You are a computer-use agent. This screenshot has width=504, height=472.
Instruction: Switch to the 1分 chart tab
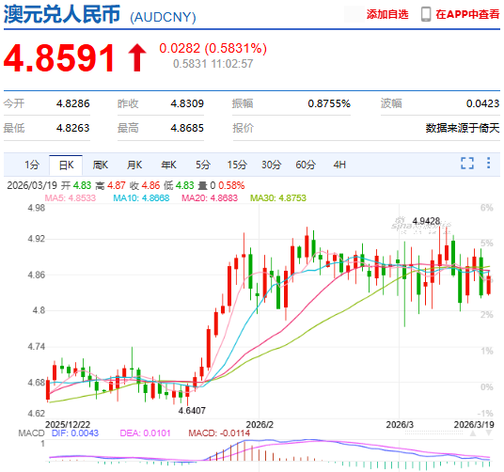32,165
